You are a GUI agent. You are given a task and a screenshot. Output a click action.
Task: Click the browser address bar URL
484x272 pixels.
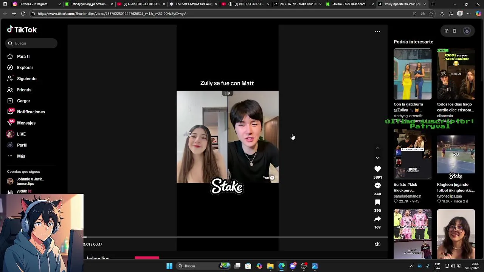tap(112, 14)
